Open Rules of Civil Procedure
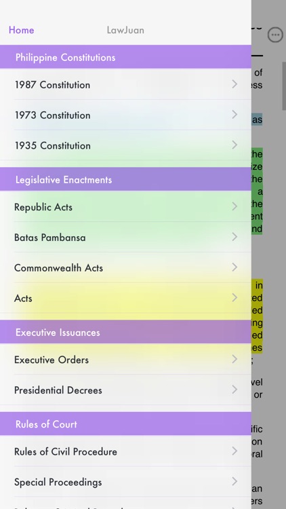286x509 pixels. pyautogui.click(x=125, y=451)
